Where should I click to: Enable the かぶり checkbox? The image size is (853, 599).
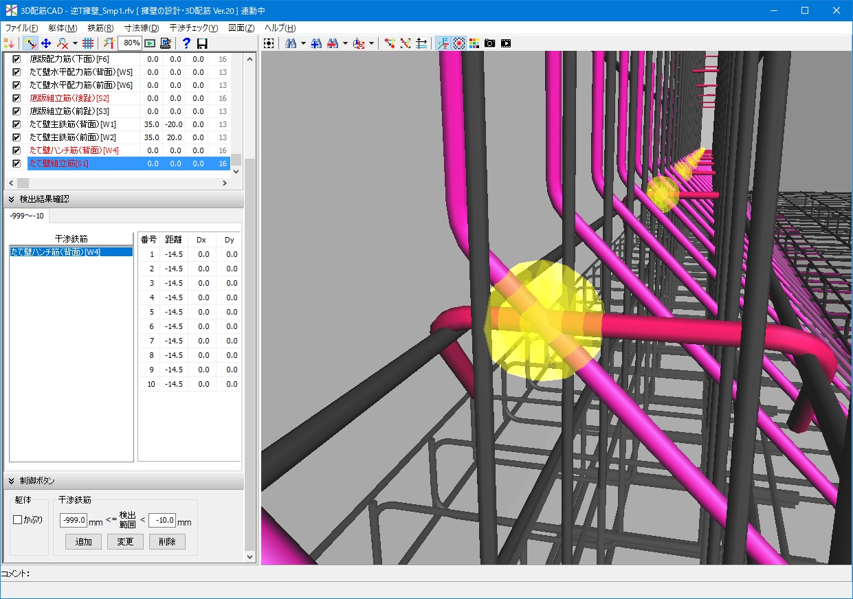[18, 520]
